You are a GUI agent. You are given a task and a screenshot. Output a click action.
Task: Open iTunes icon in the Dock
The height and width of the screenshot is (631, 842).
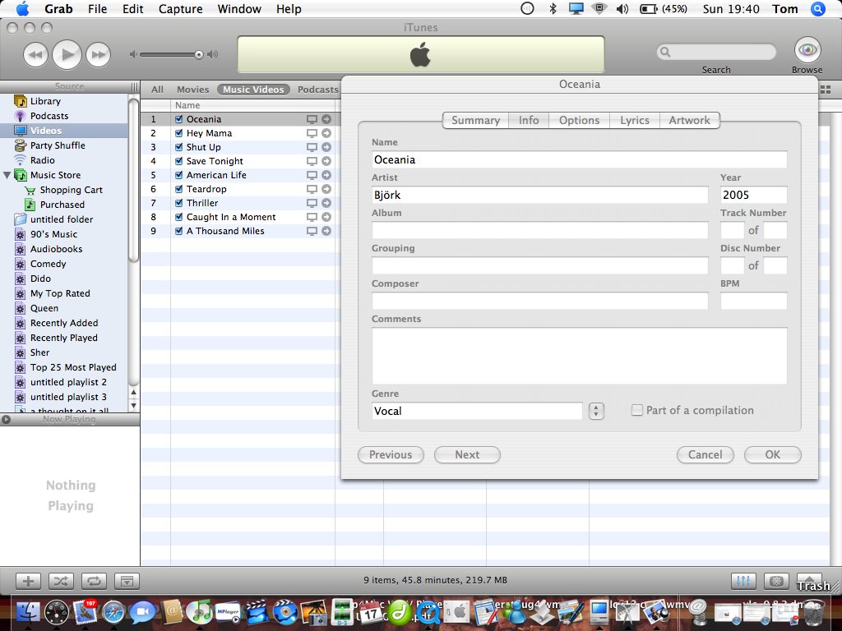(199, 611)
